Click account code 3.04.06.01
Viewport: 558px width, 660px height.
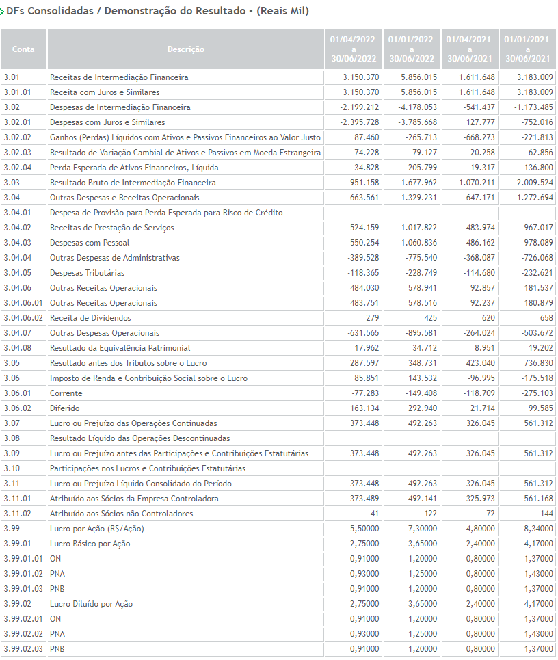23,303
